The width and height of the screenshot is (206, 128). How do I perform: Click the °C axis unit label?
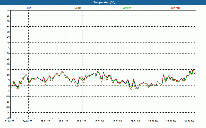tap(8, 12)
